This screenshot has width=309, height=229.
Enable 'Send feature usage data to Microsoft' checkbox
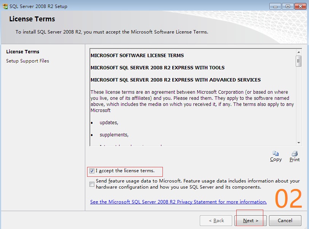tap(92, 184)
